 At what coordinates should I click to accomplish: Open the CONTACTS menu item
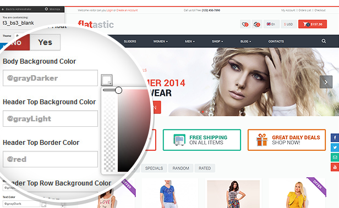tap(276, 41)
